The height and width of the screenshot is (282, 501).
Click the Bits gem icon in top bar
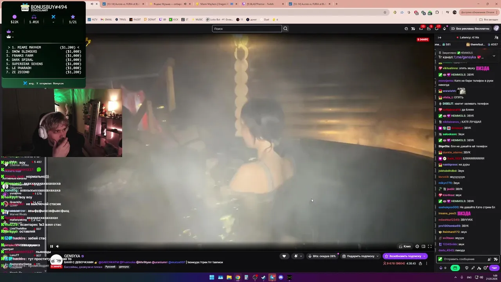444,29
